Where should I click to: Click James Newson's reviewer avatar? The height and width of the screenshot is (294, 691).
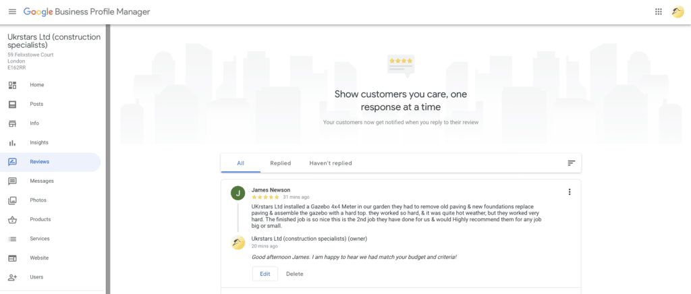click(x=238, y=194)
